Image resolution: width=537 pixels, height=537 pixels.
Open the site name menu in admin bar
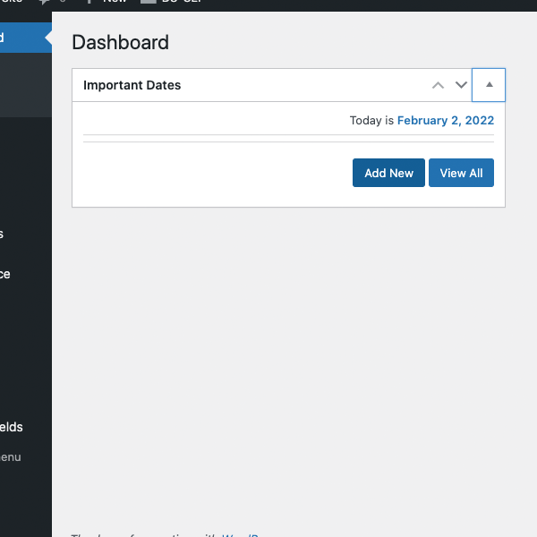11,2
